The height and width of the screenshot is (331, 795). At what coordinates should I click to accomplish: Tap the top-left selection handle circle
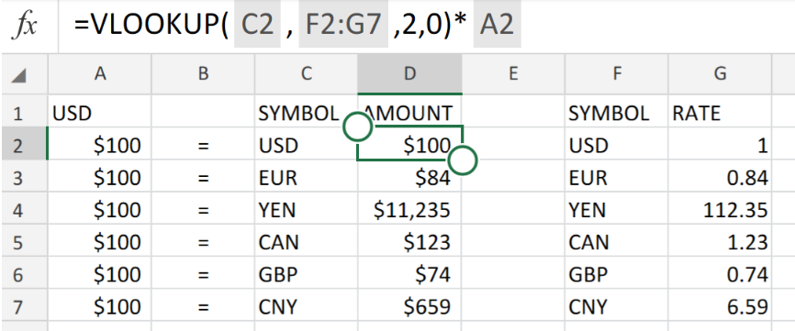click(x=358, y=127)
